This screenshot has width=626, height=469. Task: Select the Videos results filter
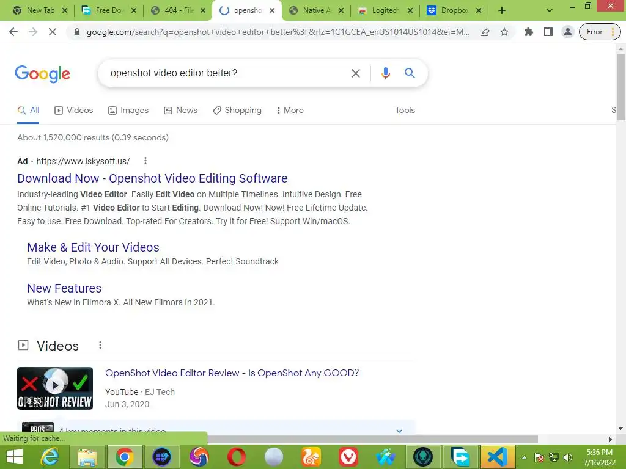click(x=73, y=111)
